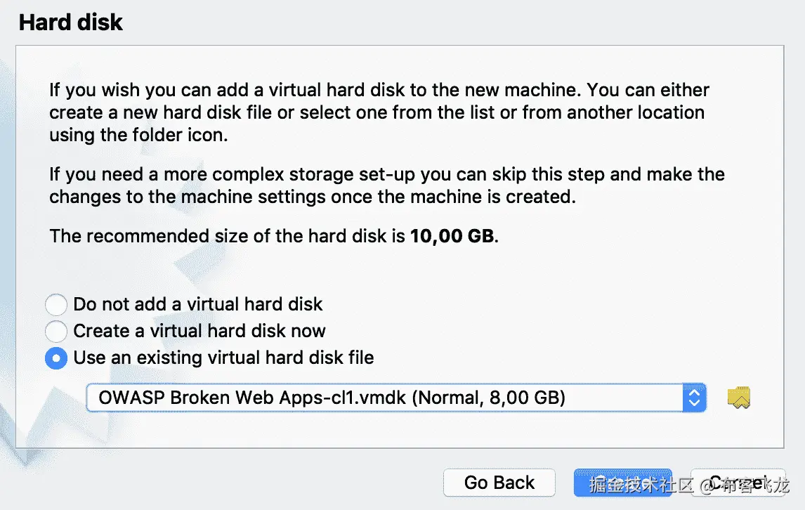Click the "(Normal, 8,00 GB)" text in the dropdown
Image resolution: width=805 pixels, height=510 pixels.
(488, 398)
